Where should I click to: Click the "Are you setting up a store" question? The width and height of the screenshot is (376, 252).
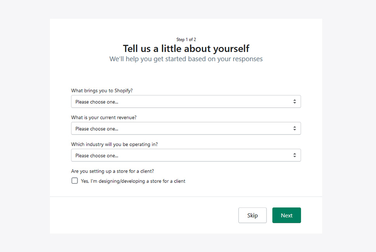113,171
